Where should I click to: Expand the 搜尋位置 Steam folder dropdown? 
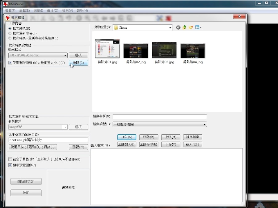(170, 28)
